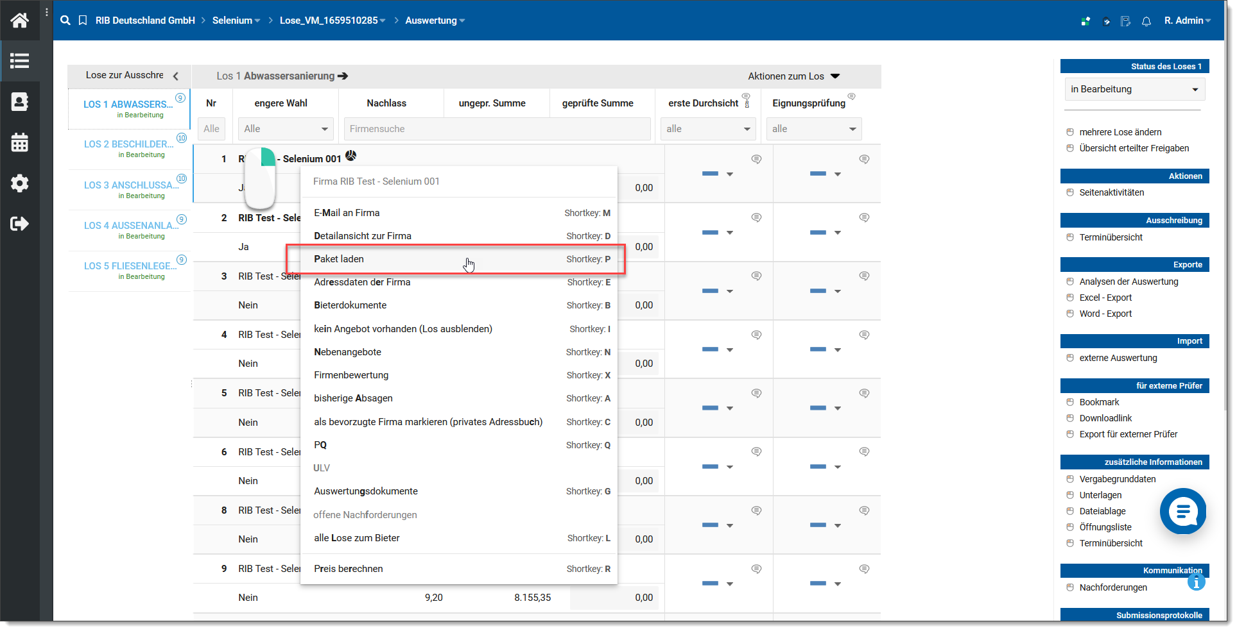The height and width of the screenshot is (631, 1237).
Task: Open comment icon in row 2 erste Durchsicht
Action: (x=757, y=218)
